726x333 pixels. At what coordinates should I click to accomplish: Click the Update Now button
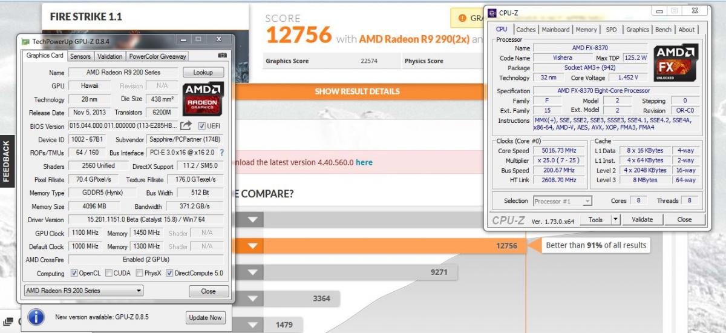tap(206, 317)
